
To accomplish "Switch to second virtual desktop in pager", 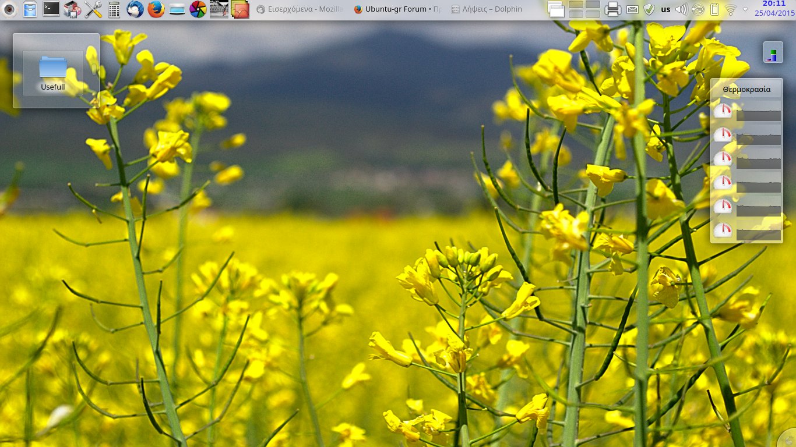I will tap(593, 5).
